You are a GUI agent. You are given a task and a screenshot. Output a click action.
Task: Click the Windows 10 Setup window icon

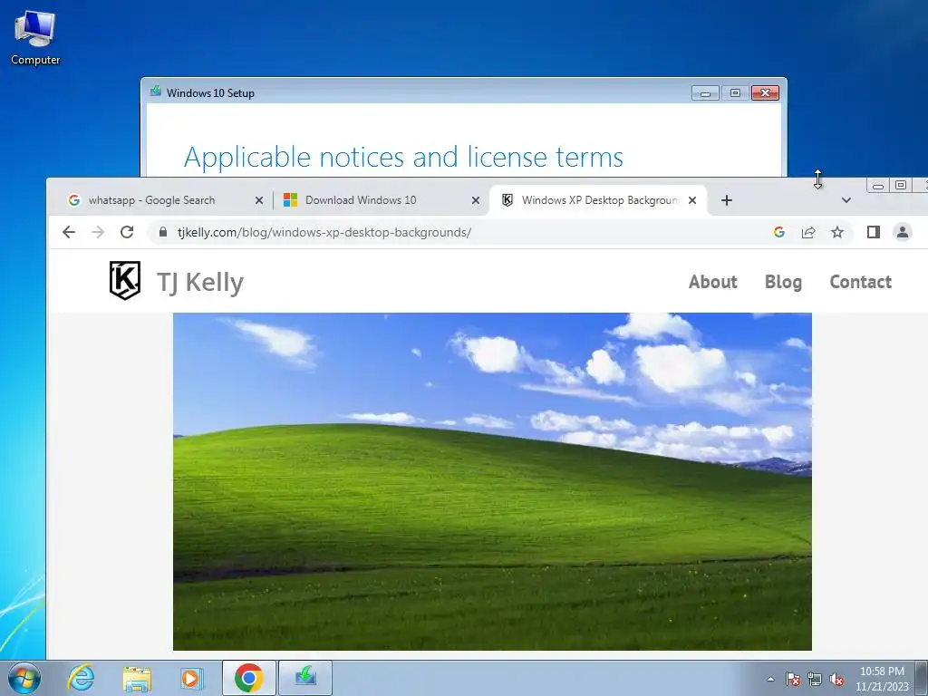[156, 92]
